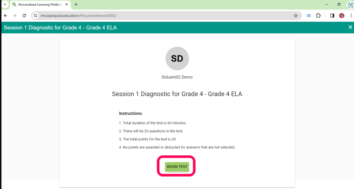Open the Extensions puzzle icon
Image resolution: width=354 pixels, height=189 pixels.
tap(318, 16)
